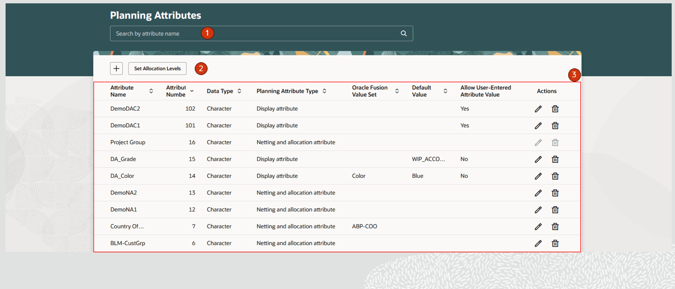Screen dimensions: 675x289
Task: Delete the DemoNA1 attribute
Action: pyautogui.click(x=555, y=210)
